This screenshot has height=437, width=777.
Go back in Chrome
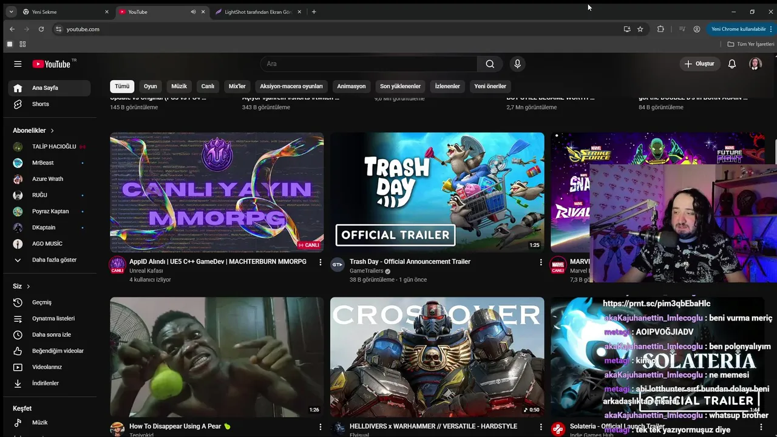12,29
